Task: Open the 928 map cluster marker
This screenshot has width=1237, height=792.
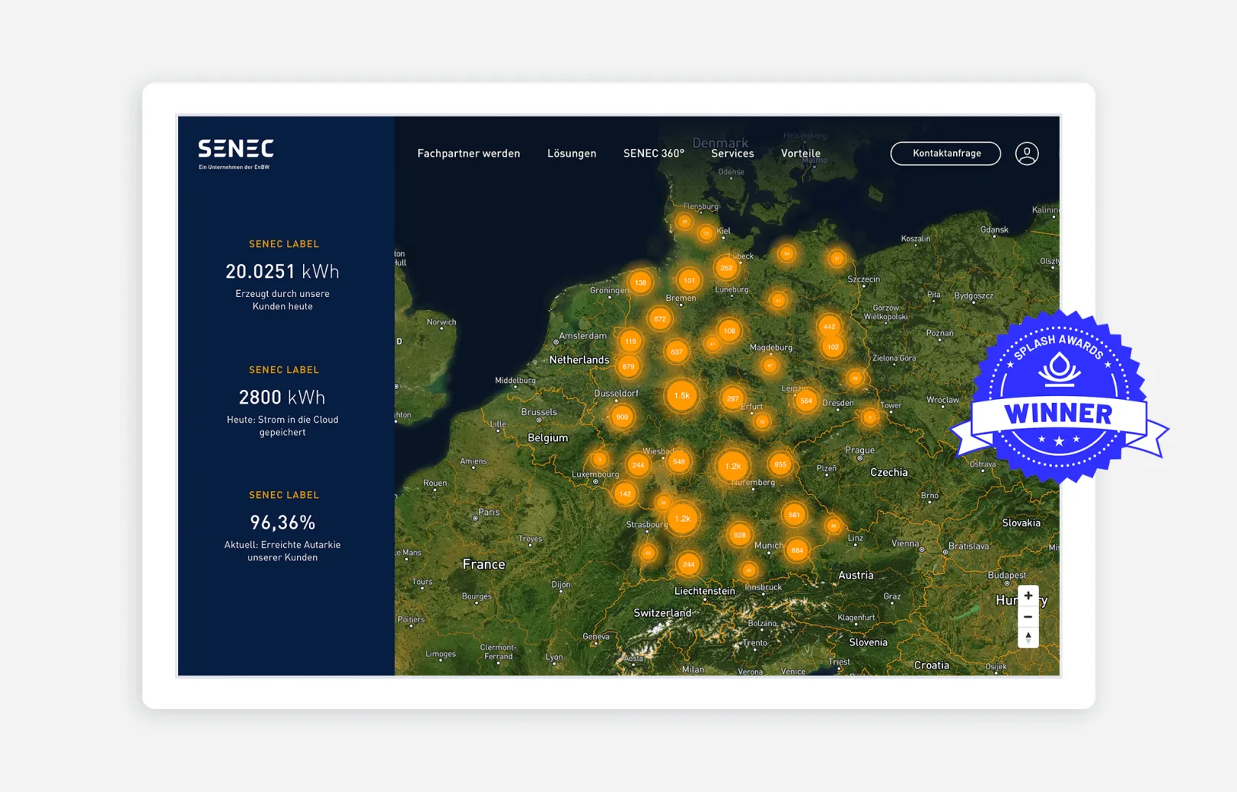Action: click(x=739, y=535)
